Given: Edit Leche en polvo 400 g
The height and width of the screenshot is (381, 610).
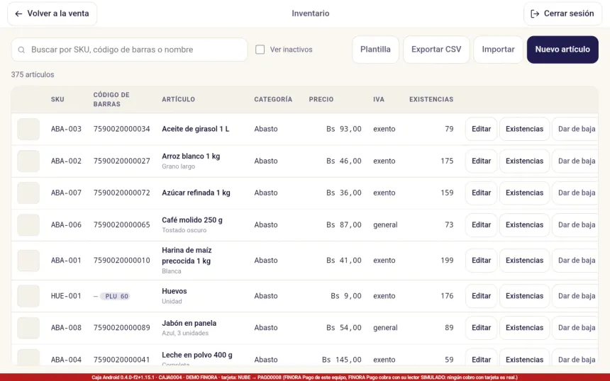Looking at the screenshot, I should 481,358.
